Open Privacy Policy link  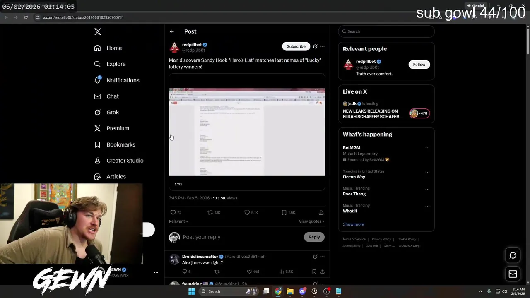coord(381,239)
